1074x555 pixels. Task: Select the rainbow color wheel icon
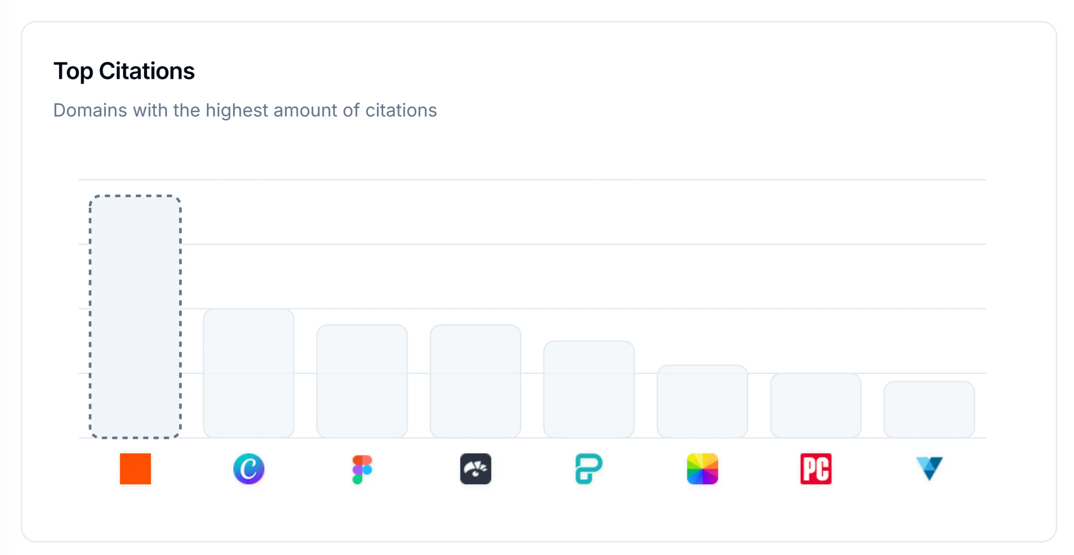702,469
